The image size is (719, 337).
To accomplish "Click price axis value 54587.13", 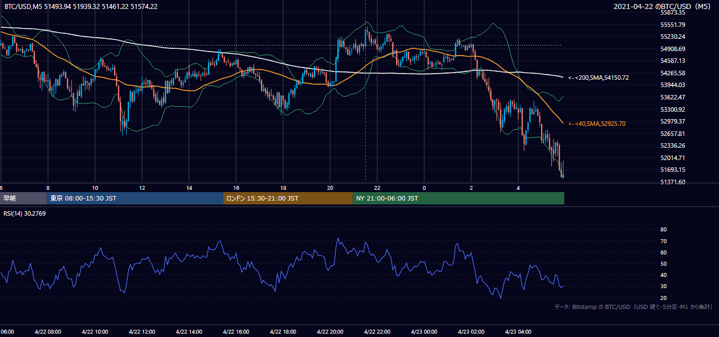I will coord(672,61).
